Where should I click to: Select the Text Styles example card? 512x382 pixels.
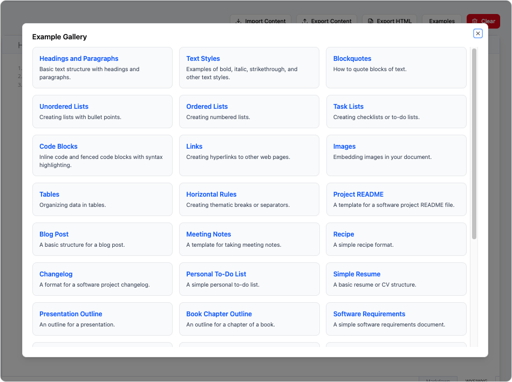click(249, 67)
